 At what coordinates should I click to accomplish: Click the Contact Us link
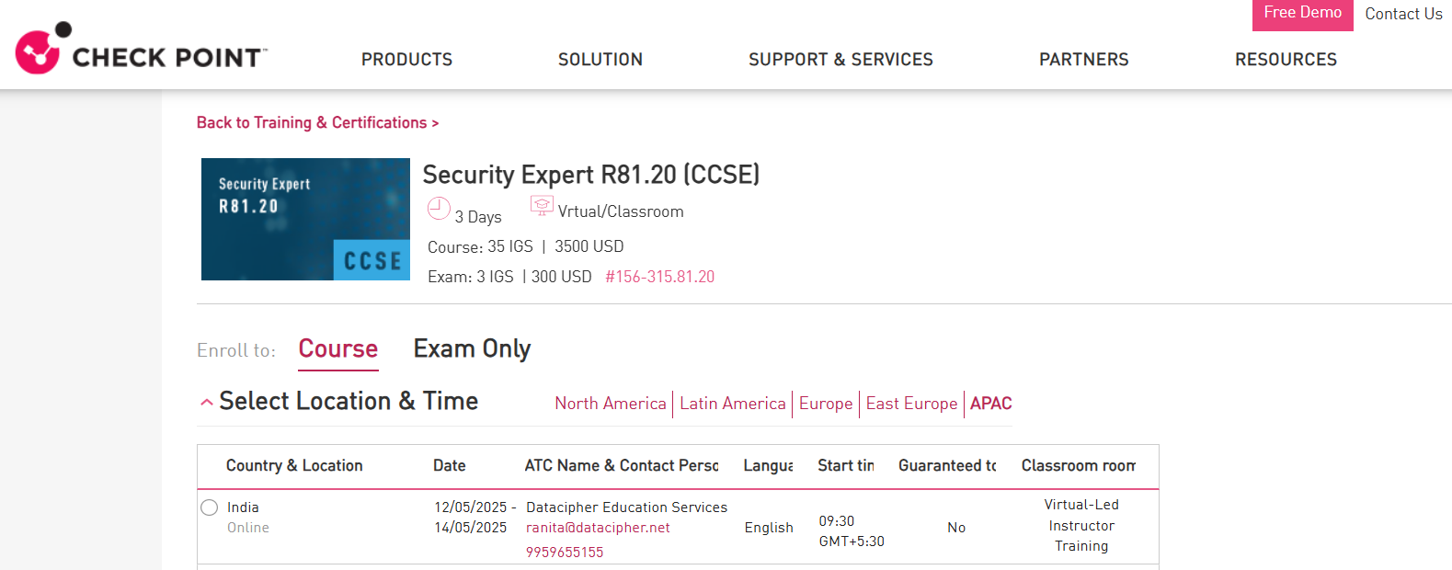(x=1403, y=14)
